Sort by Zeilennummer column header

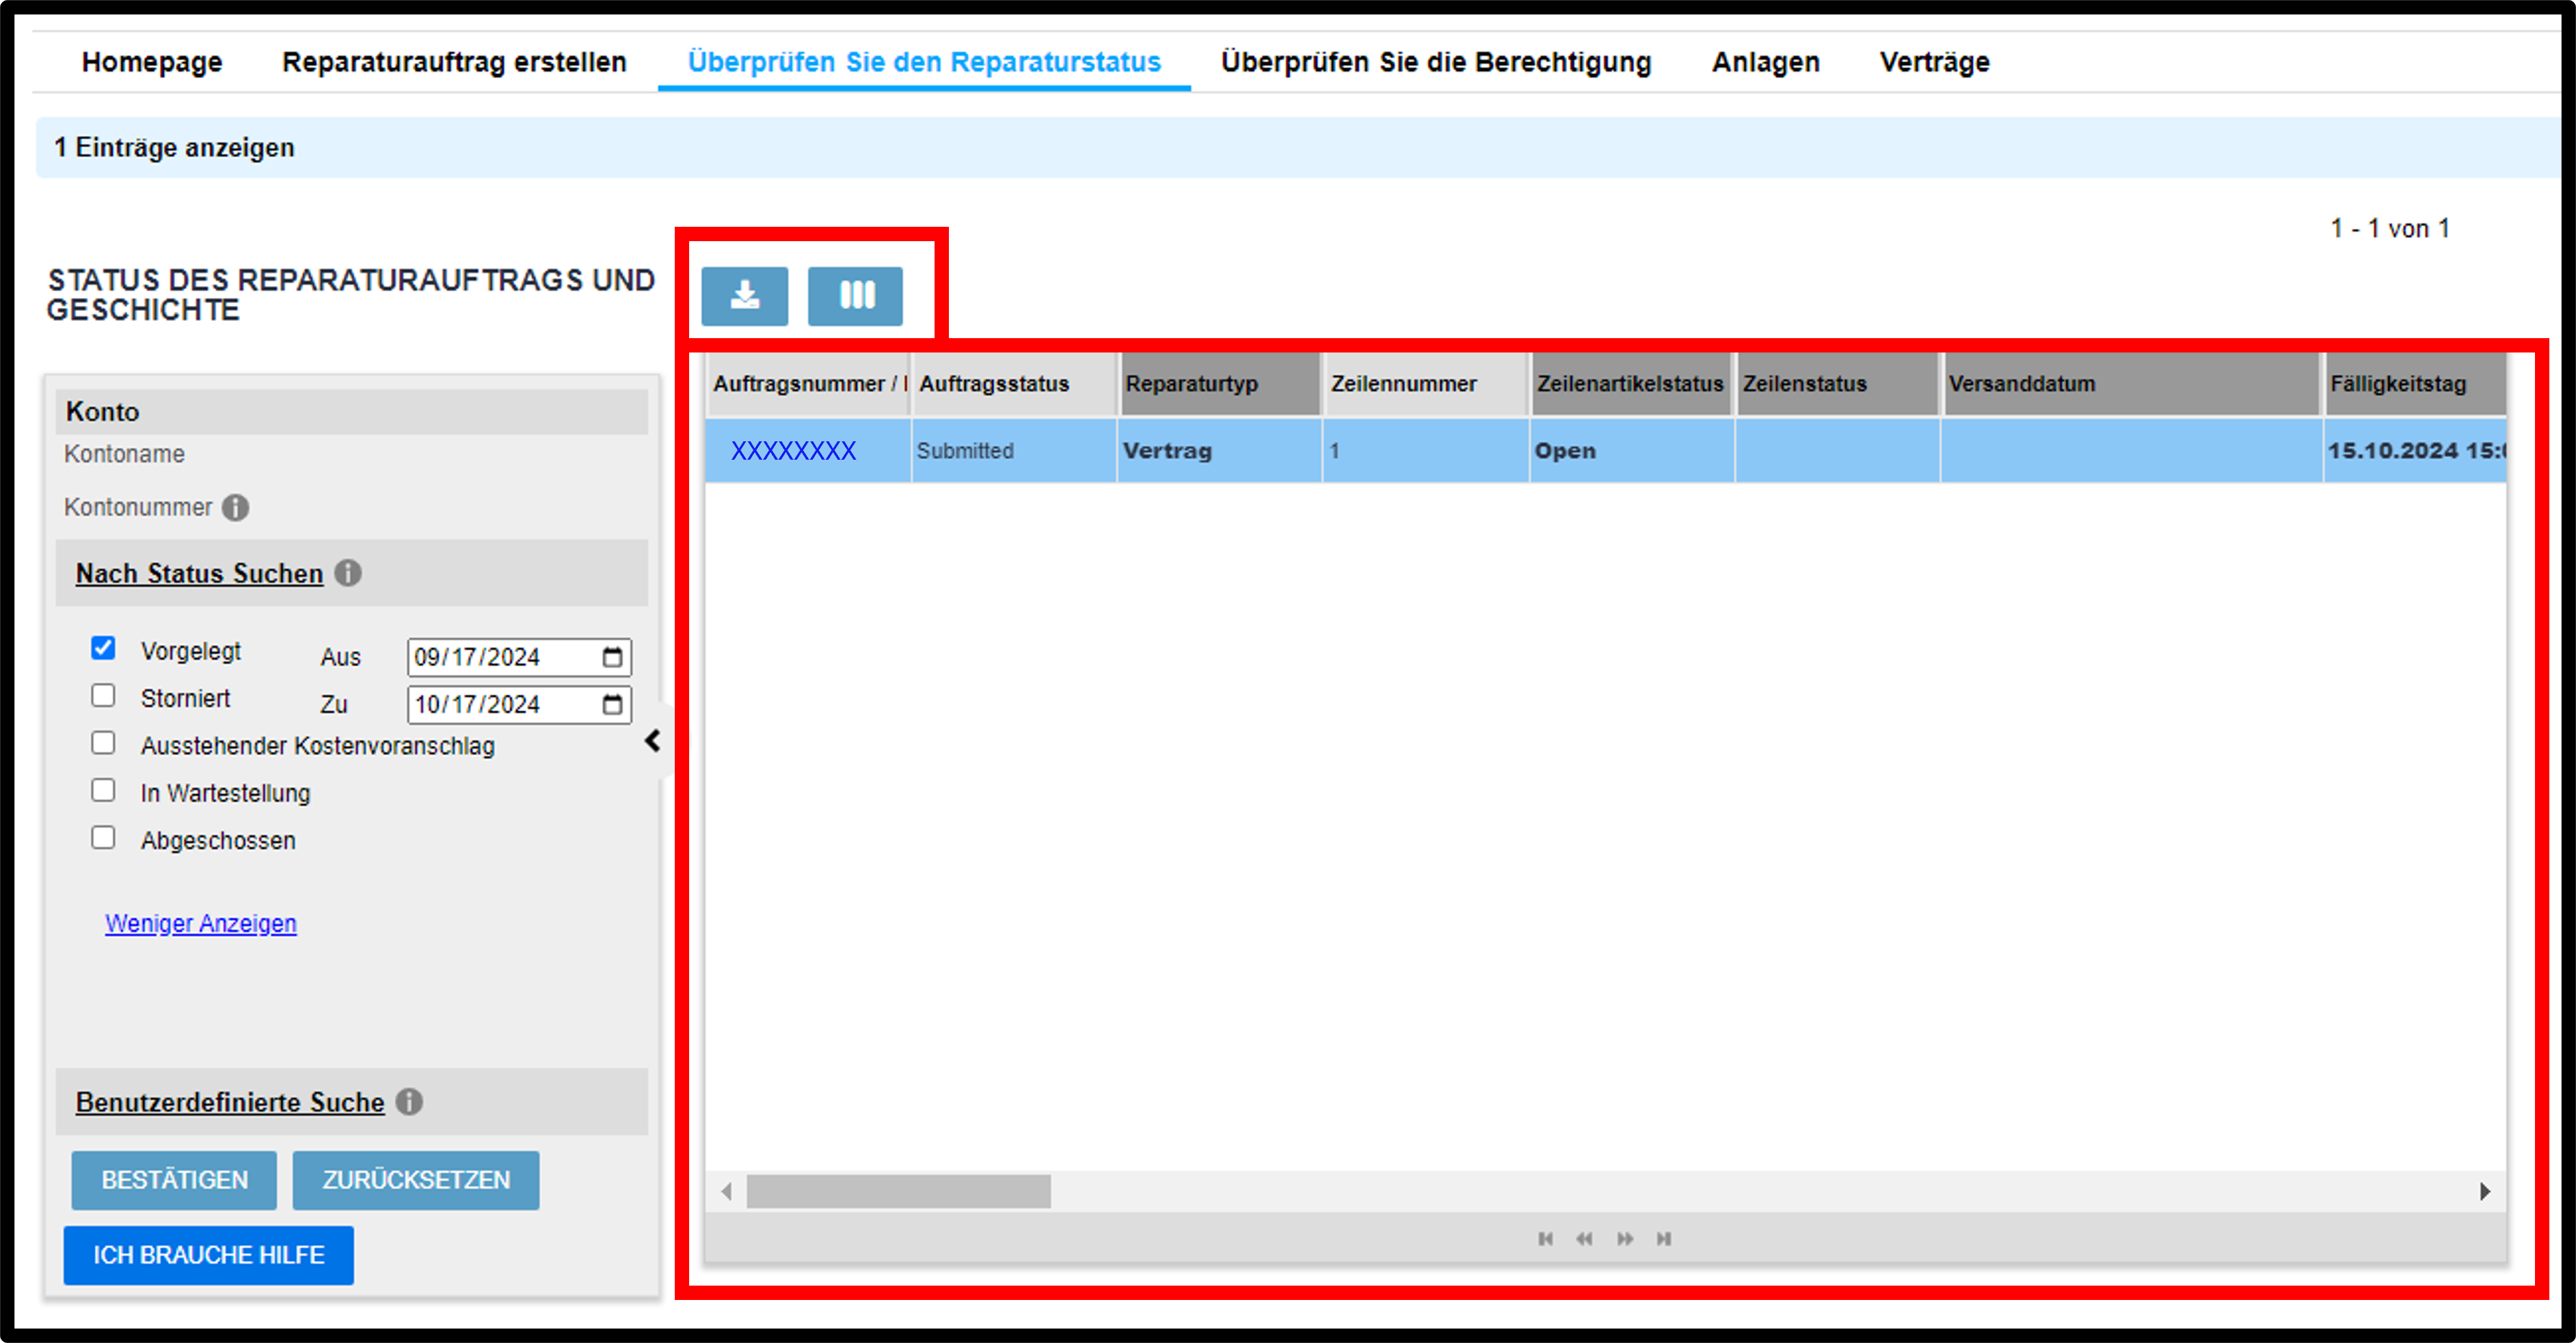1426,384
